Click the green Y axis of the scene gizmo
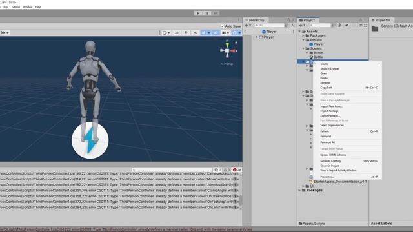 tap(227, 44)
